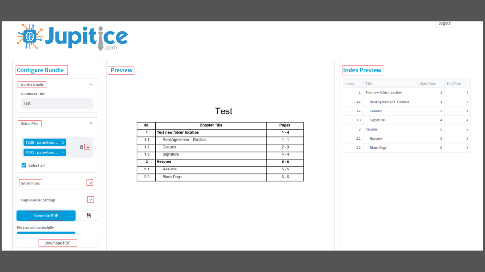Click the 'Page Number Settings' label

38,200
